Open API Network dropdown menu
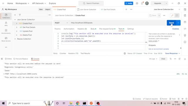Screen dimensions: 188x106 coord(39,3)
